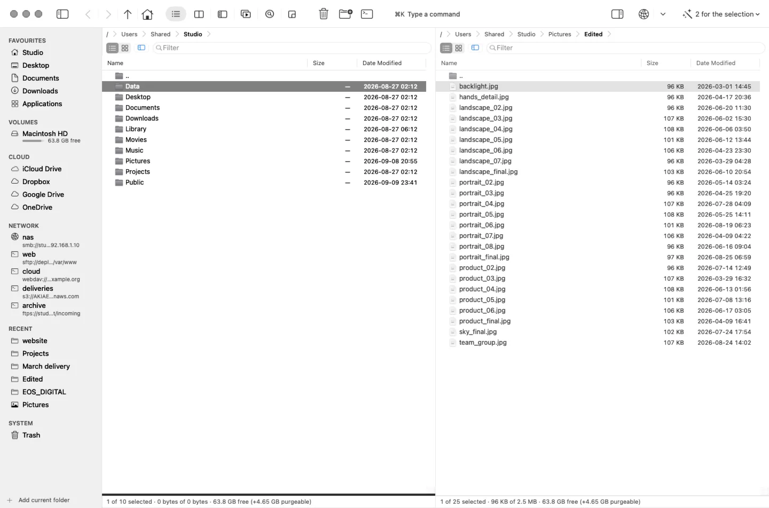
Task: Open Trash in the sidebar
Action: [x=31, y=435]
